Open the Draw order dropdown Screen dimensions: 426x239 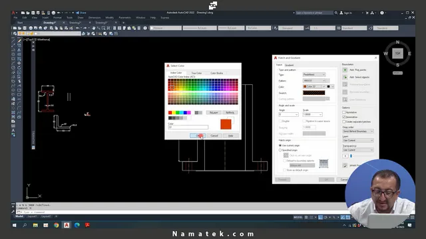(x=358, y=131)
